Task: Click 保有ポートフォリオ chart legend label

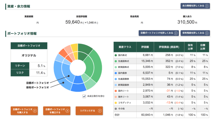Action: [37, 87]
